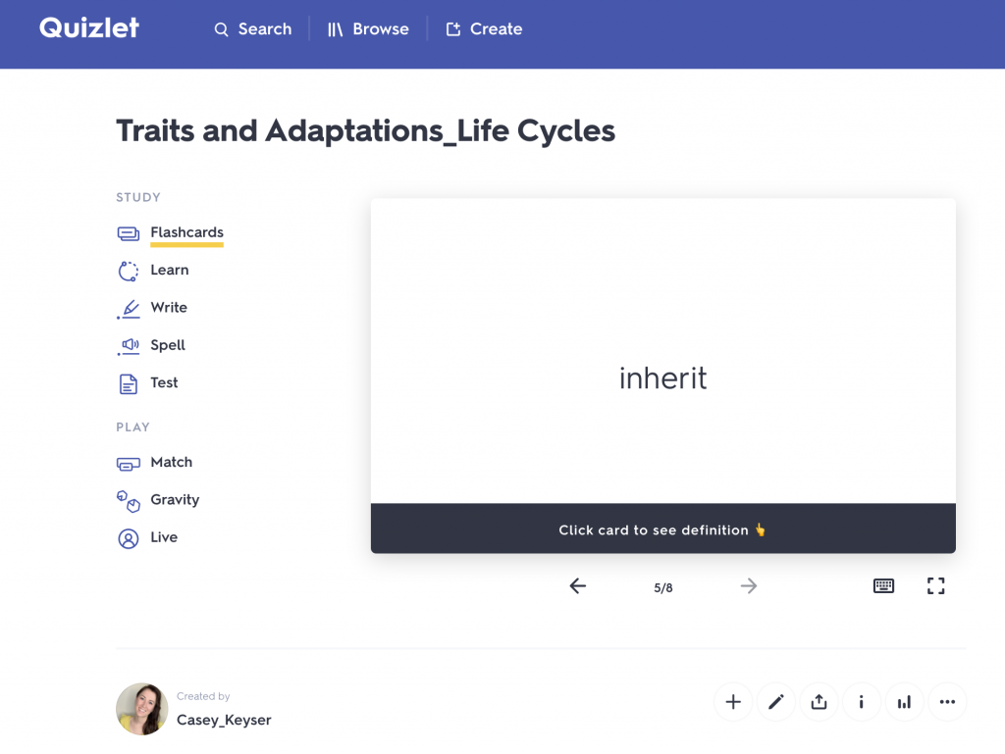Start the Test mode label
Image resolution: width=1005 pixels, height=754 pixels.
[164, 382]
